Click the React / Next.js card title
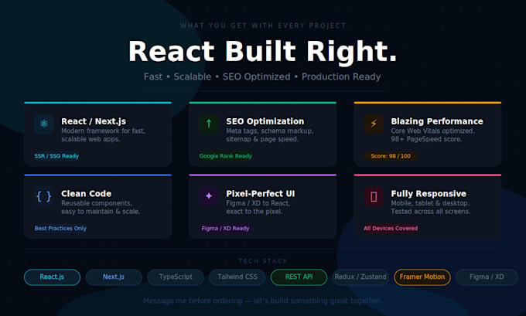This screenshot has height=316, width=526. (x=94, y=121)
